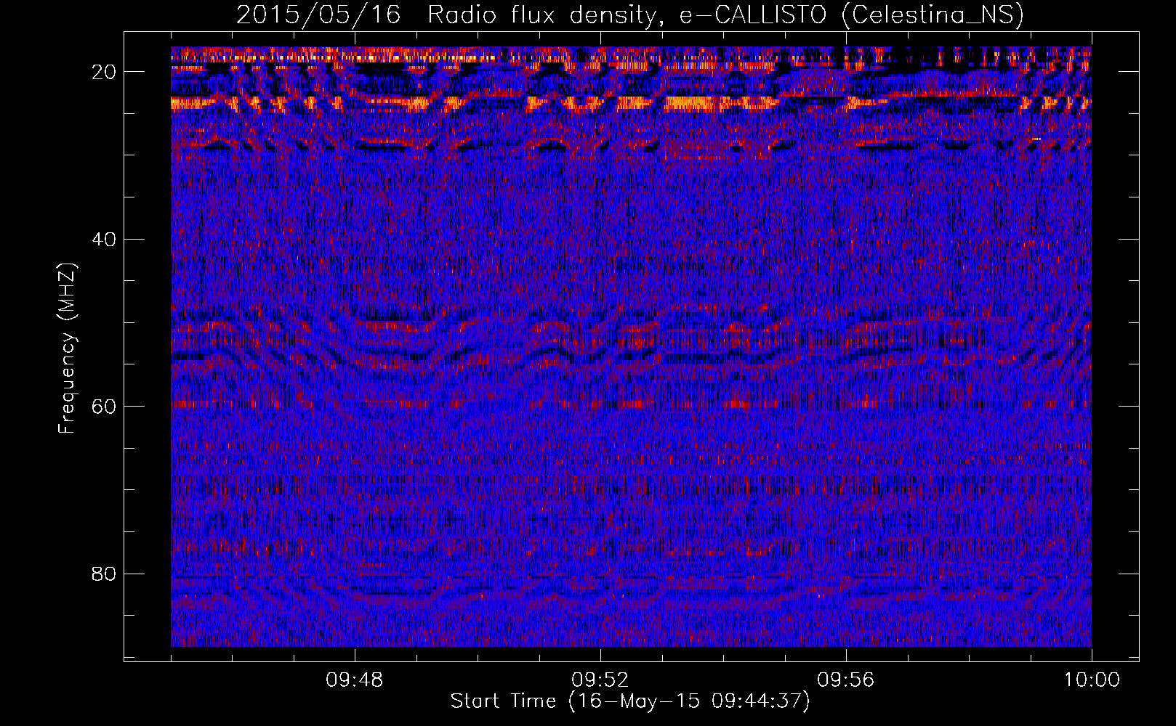Click the 10:00 time tick label
Viewport: 1176px width, 726px height.
tap(1092, 680)
